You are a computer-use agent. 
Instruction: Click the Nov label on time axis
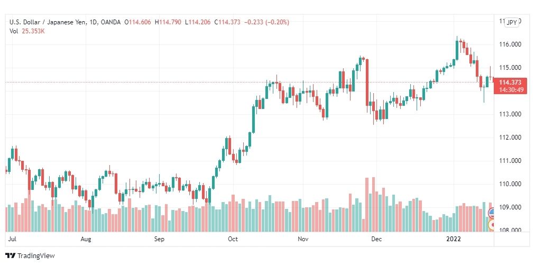tap(303, 239)
